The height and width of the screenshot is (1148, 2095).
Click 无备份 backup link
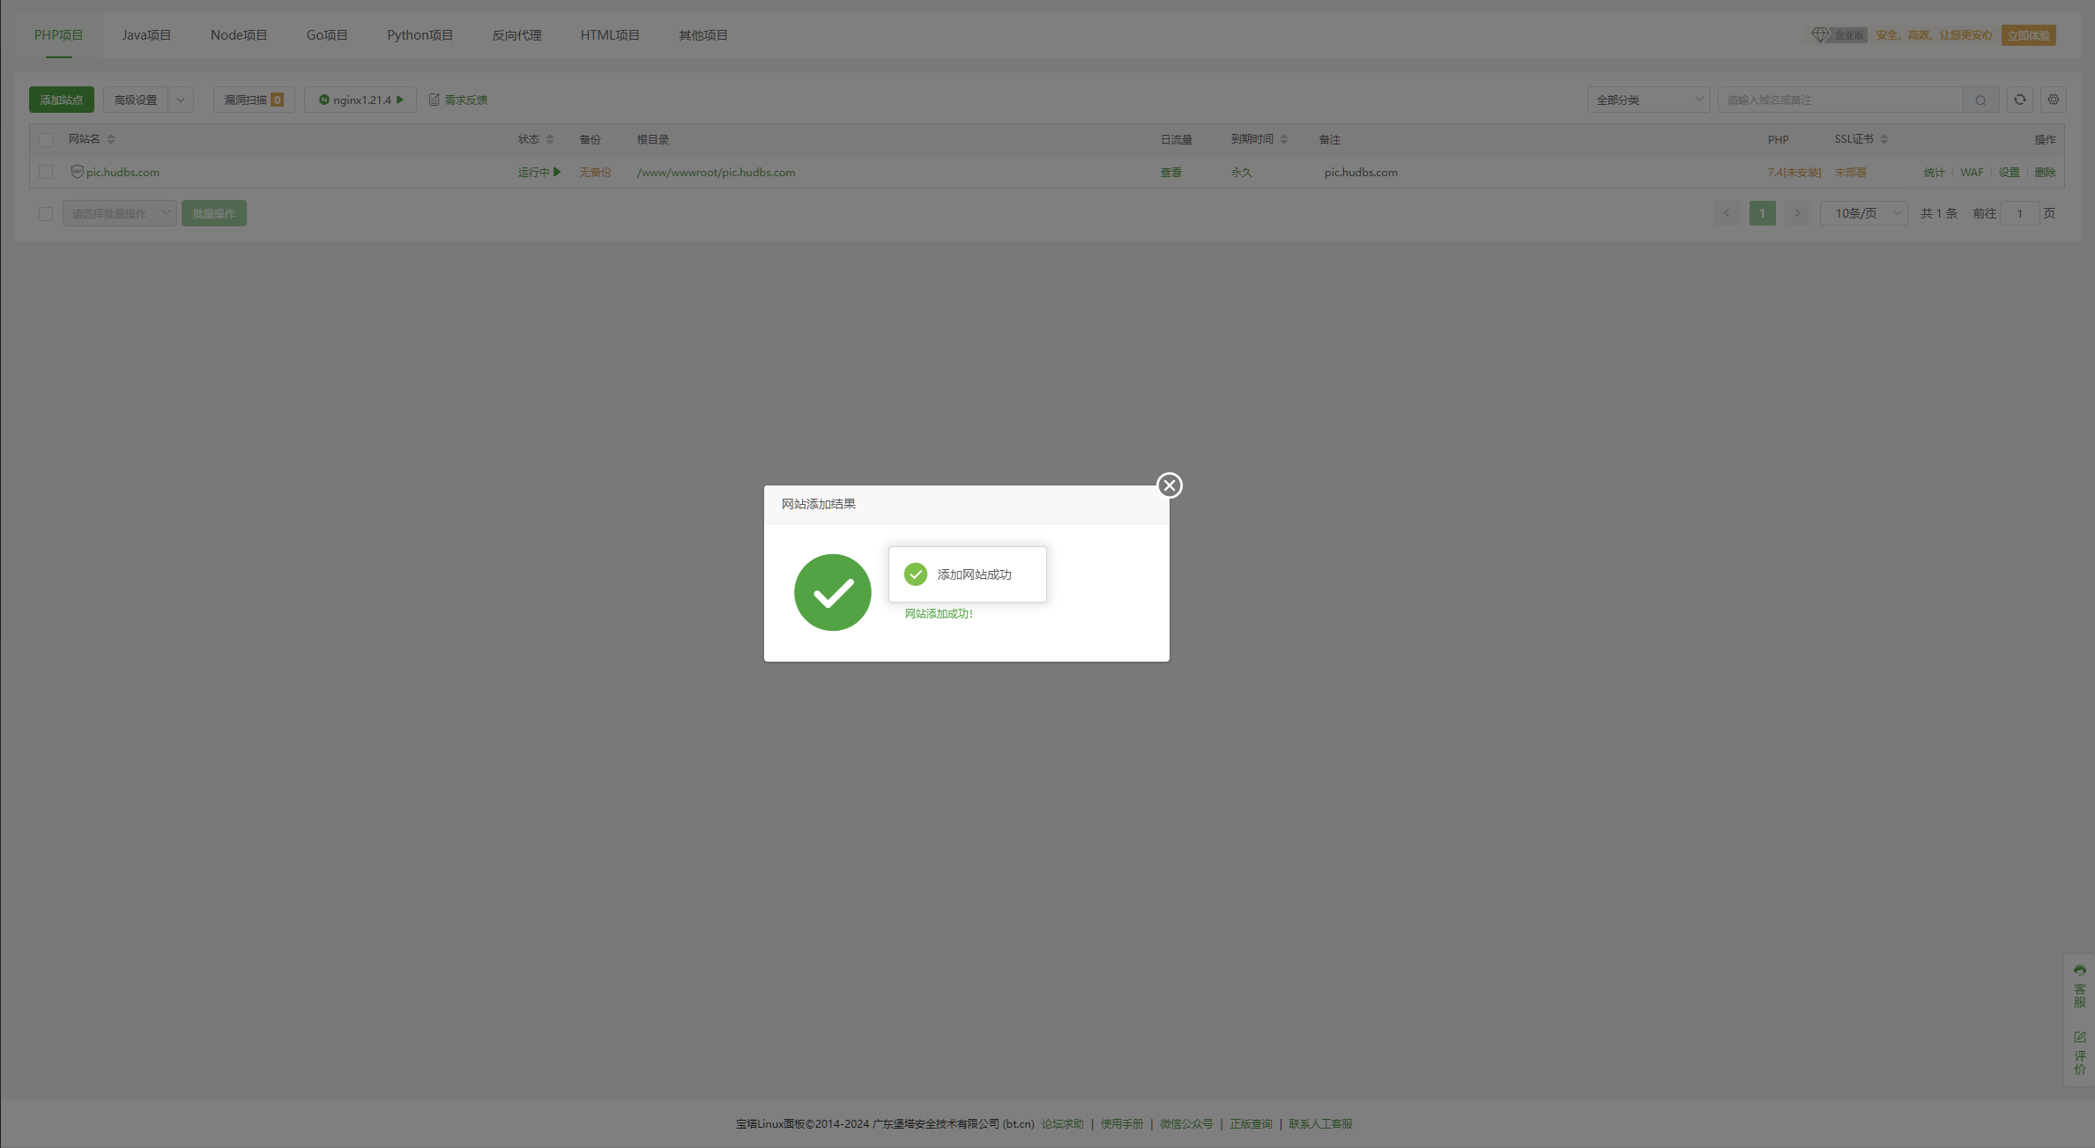click(x=595, y=172)
